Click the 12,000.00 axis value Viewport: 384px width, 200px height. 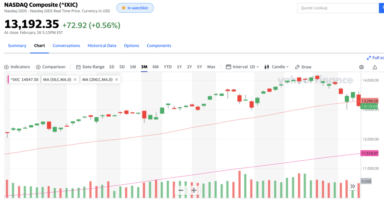[x=370, y=139]
